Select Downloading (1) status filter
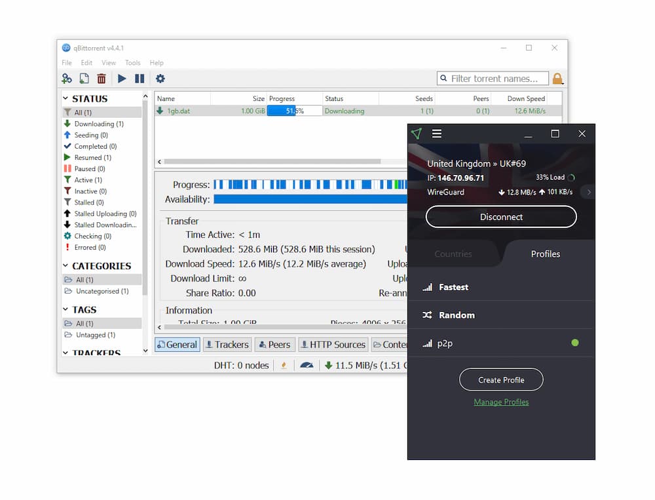655x500 pixels. [x=102, y=124]
